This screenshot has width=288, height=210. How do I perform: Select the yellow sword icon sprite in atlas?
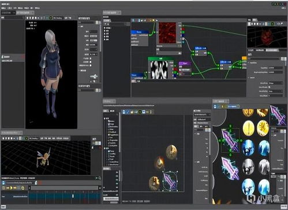249,128
